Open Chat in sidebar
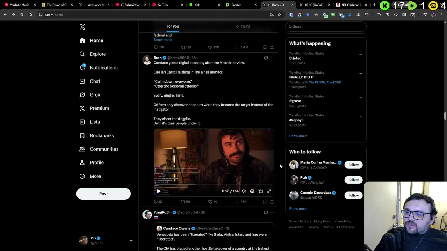447x251 pixels. tap(90, 81)
